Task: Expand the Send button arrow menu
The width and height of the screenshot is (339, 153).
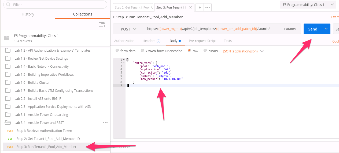Action: (x=326, y=29)
